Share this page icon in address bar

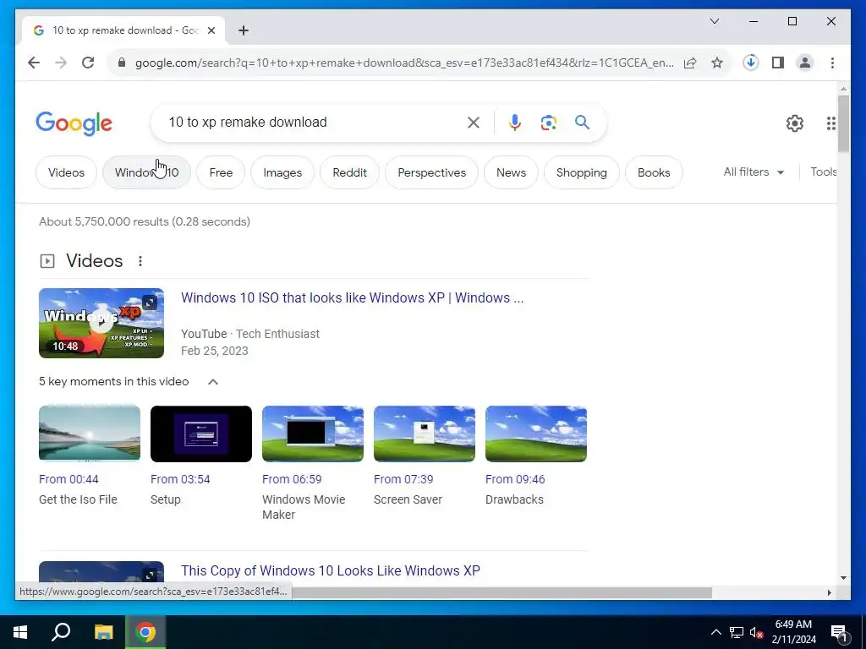[x=690, y=63]
